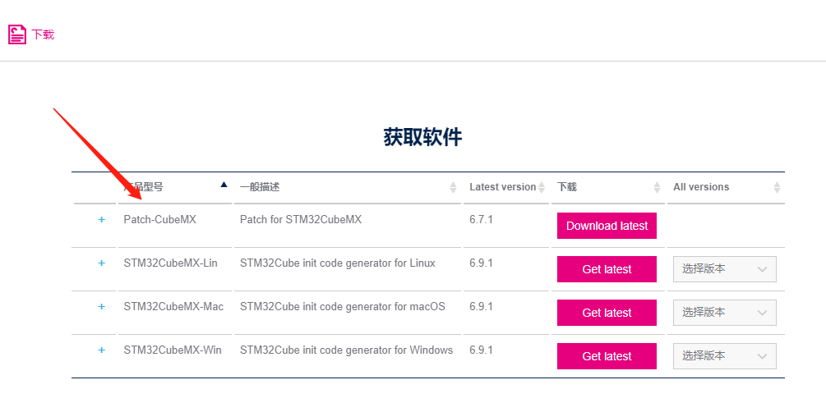Click Download latest for Patch-CubeMX
The width and height of the screenshot is (826, 412).
(607, 226)
